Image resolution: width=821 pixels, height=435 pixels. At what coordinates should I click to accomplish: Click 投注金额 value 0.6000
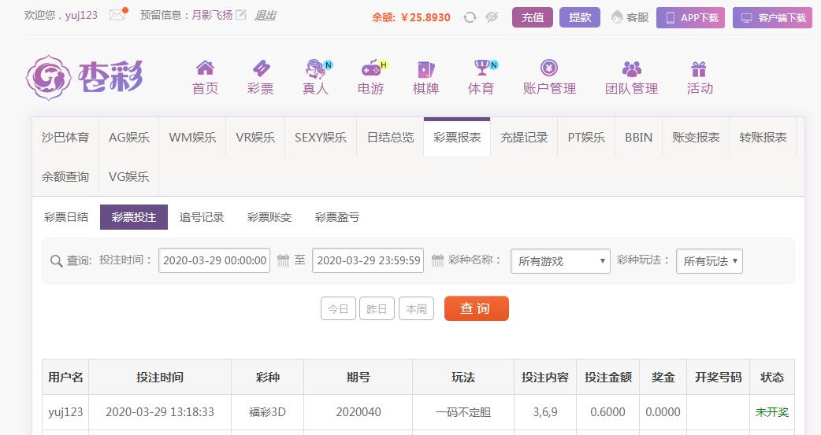608,412
